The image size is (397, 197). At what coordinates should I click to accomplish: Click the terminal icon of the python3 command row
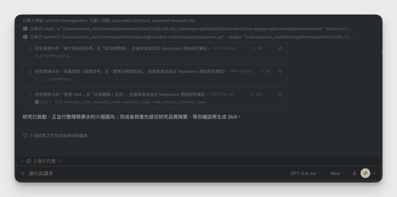[x=25, y=37]
